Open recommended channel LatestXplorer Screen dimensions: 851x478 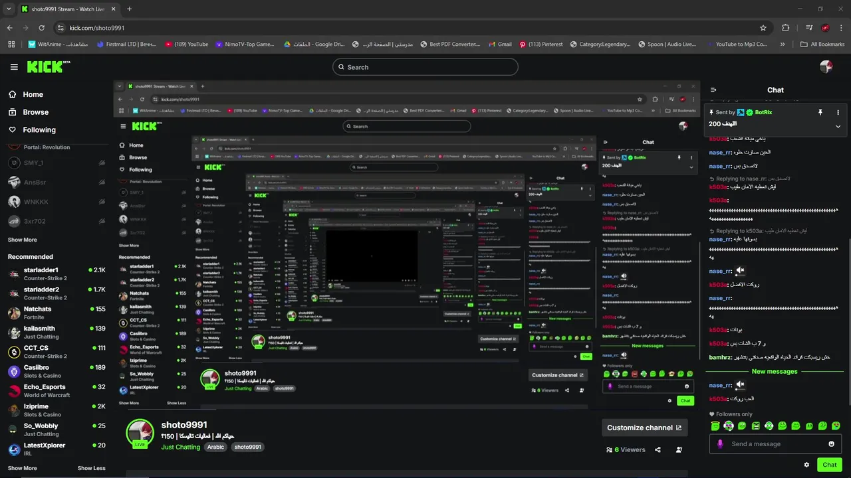click(x=57, y=449)
